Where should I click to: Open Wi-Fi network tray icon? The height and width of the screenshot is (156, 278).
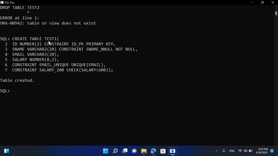tap(240, 151)
